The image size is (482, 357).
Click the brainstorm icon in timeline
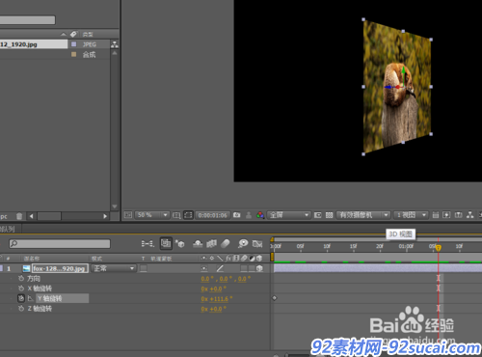point(243,244)
